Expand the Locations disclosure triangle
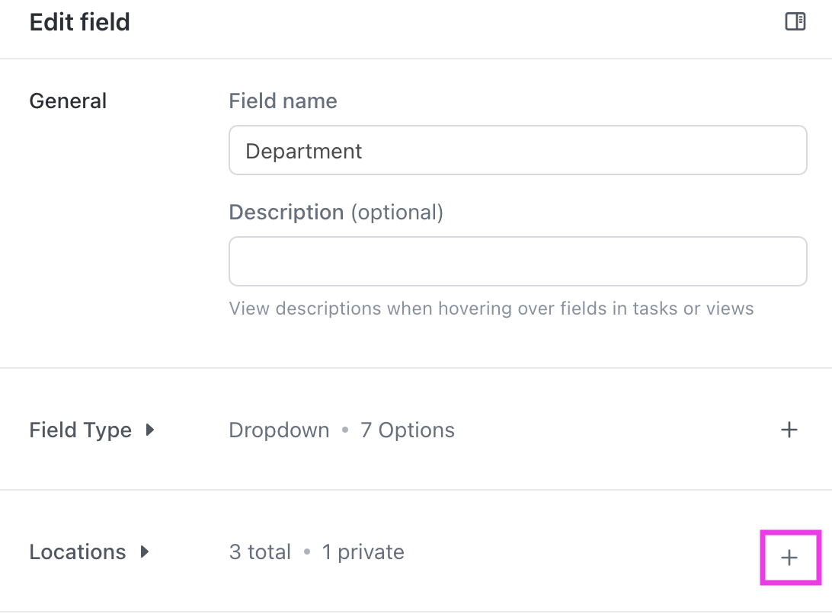Viewport: 832px width, 614px height. [145, 552]
